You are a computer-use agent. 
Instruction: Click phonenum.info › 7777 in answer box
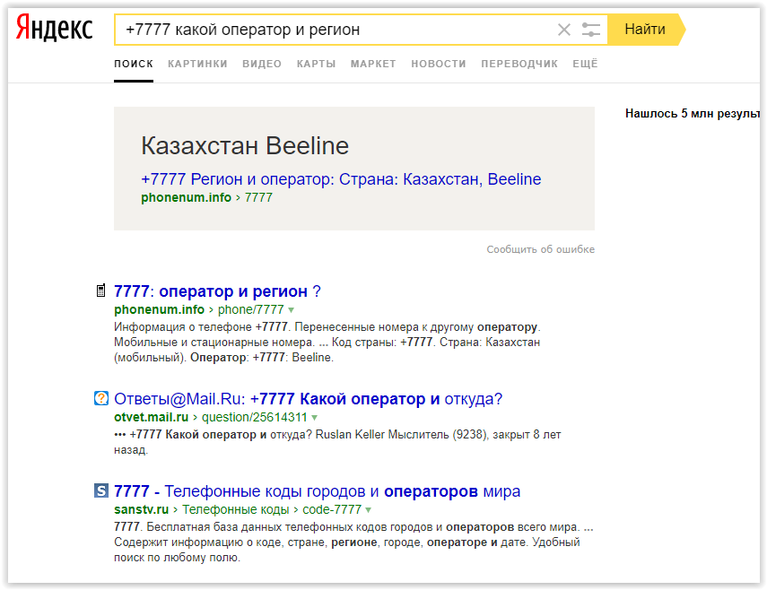[x=206, y=197]
